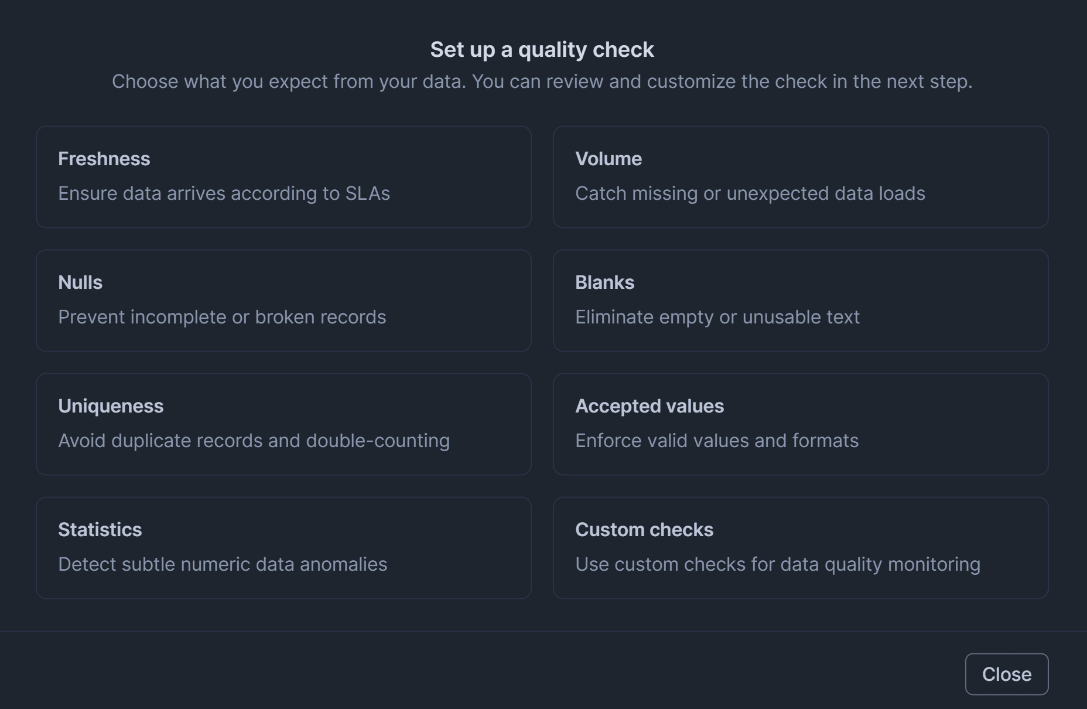Select the Freshness quality check card
1087x709 pixels.
[x=283, y=176]
